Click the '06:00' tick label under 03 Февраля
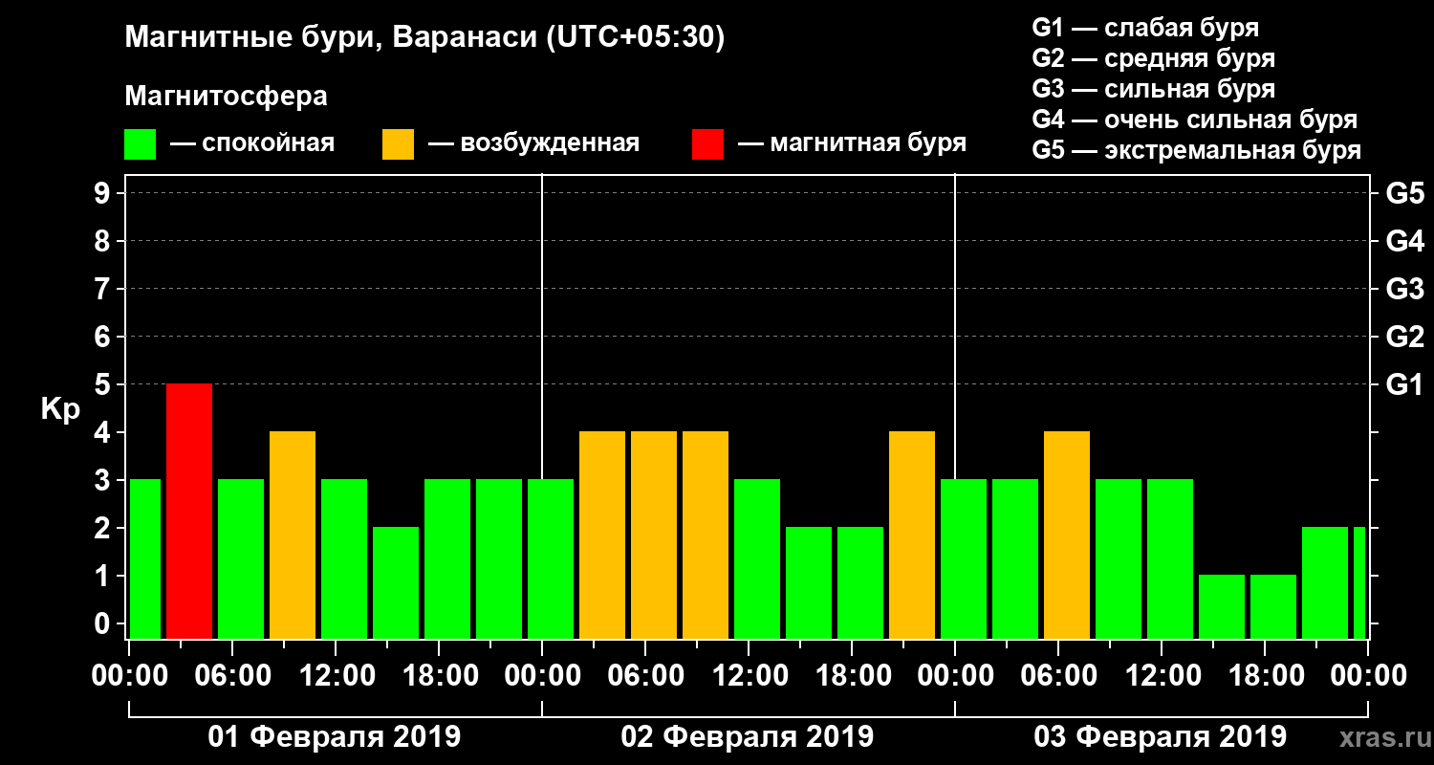Screen dimensions: 1434x765 (1058, 675)
